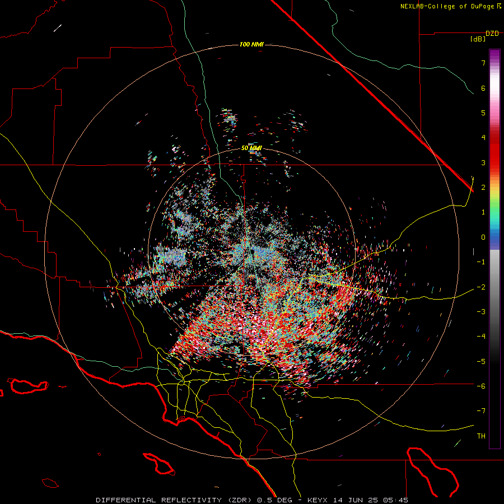Click the 6 value on the color scale
504x504 pixels.
pos(483,88)
